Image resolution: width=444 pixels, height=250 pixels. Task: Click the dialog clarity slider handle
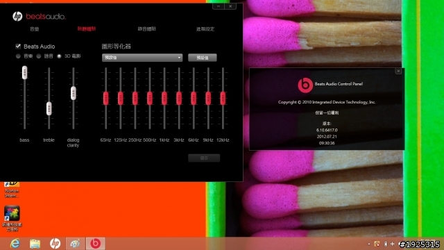point(74,93)
